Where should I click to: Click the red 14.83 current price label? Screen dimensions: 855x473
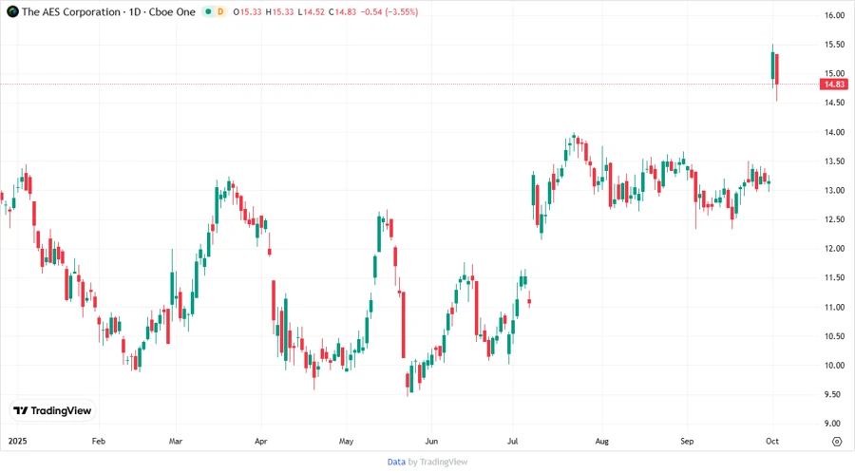point(835,85)
